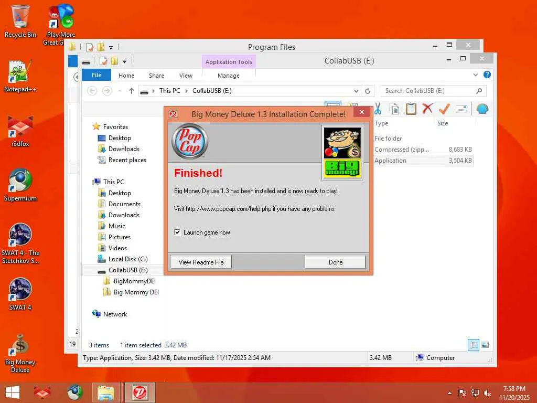Uncheck the Launch game now checkbox
Viewport: 537px width, 403px height.
tap(177, 232)
